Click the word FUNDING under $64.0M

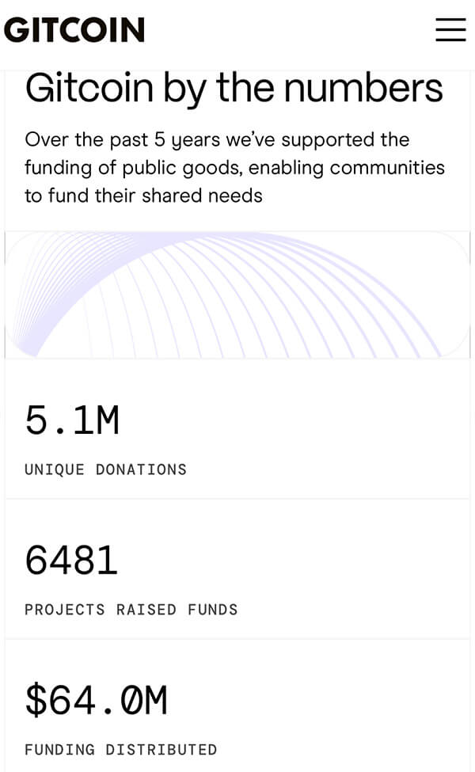coord(59,749)
